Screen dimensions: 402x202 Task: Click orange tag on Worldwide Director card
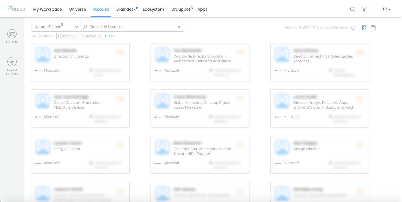(x=240, y=52)
